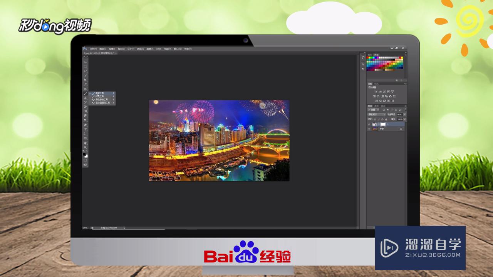Screen dimensions: 493x277
Task: Pick the yellow swatch in top row
Action: [369, 57]
